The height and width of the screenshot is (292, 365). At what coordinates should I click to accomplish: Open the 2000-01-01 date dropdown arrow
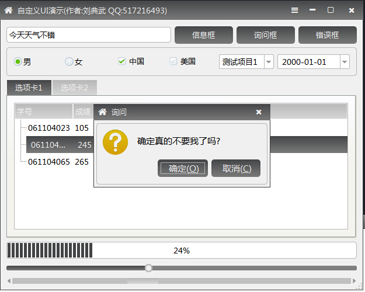(345, 62)
